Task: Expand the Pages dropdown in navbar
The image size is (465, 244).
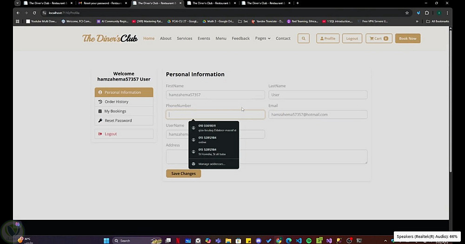Action: point(263,38)
